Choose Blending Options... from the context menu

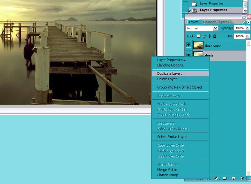pos(172,65)
